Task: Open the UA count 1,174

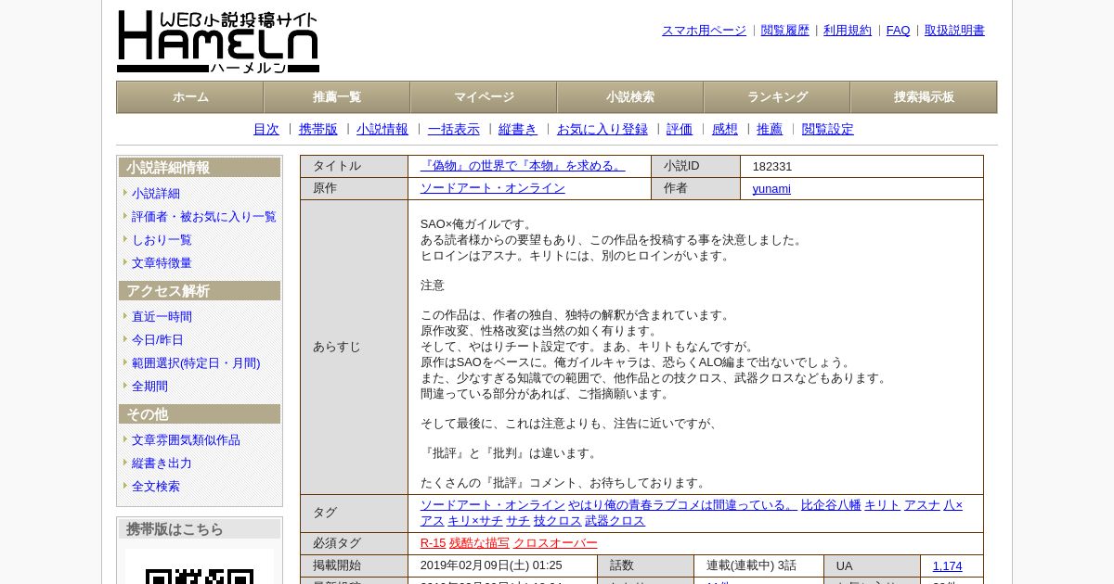Action: (x=948, y=566)
